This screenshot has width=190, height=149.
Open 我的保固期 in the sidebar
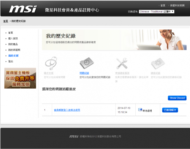pyautogui.click(x=14, y=50)
